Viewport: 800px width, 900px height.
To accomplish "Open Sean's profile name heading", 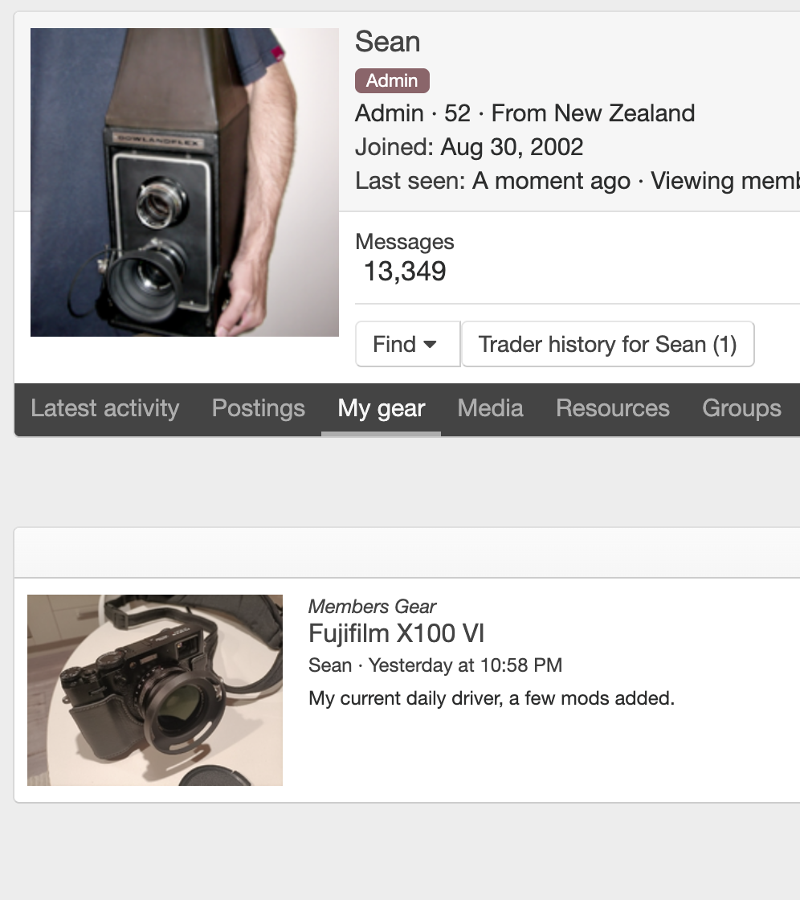I will pyautogui.click(x=388, y=42).
